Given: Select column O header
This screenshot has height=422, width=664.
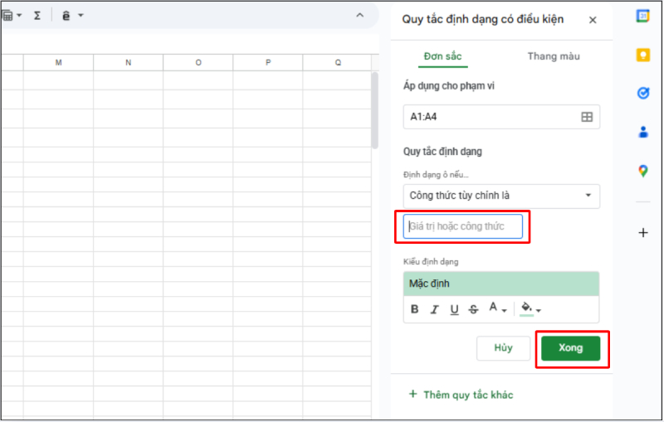Looking at the screenshot, I should pos(198,62).
